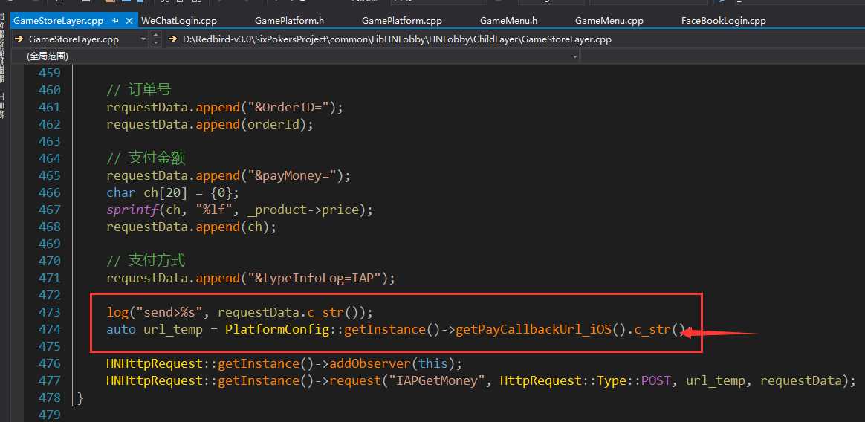Click getPayCallbackUrl_iOS method name
Viewport: 865px width, 422px height.
click(534, 329)
